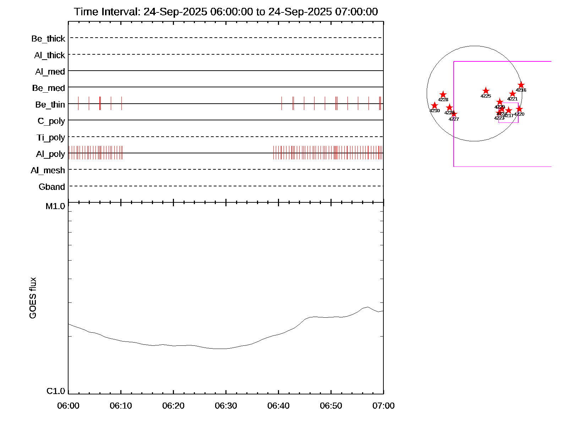Click the M1.0 flux level label
Screen dimensions: 568x426
point(55,206)
